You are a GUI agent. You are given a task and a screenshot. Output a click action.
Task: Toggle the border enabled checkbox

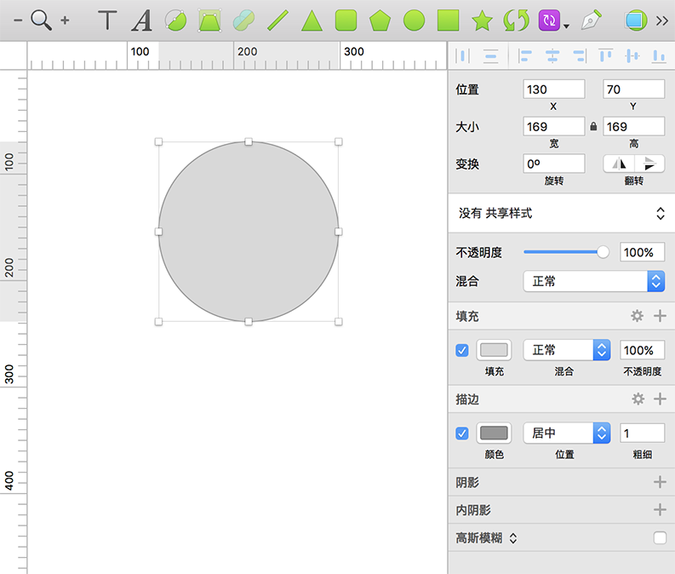tap(462, 433)
